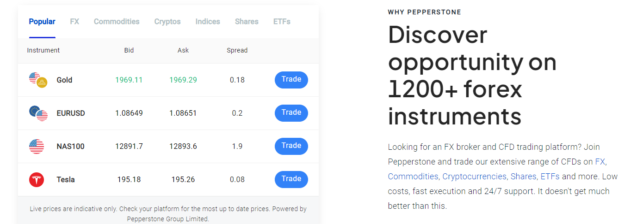Click the Trade button for EURUSD
The height and width of the screenshot is (224, 624).
(291, 113)
